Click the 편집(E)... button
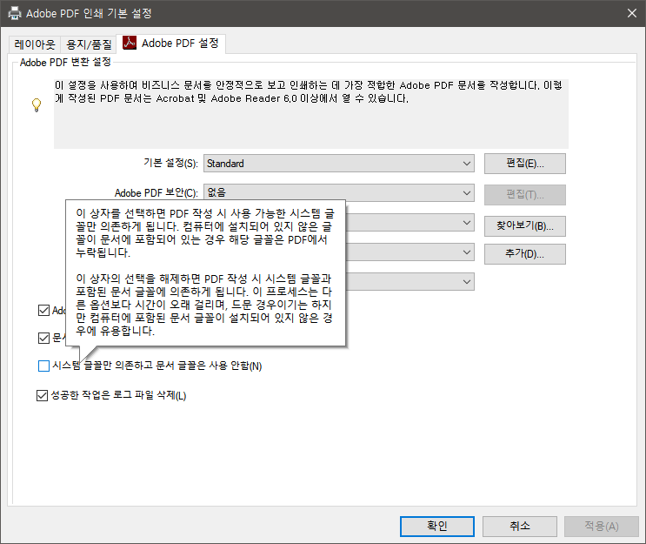 pos(525,164)
